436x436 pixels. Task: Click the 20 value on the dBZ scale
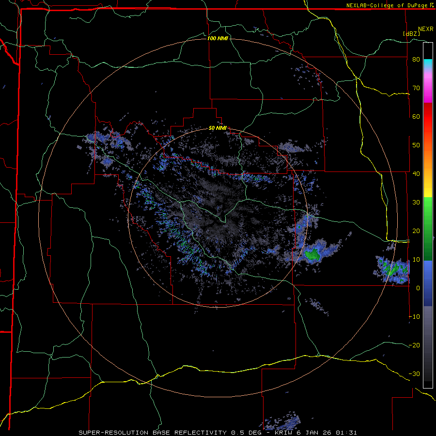[416, 231]
